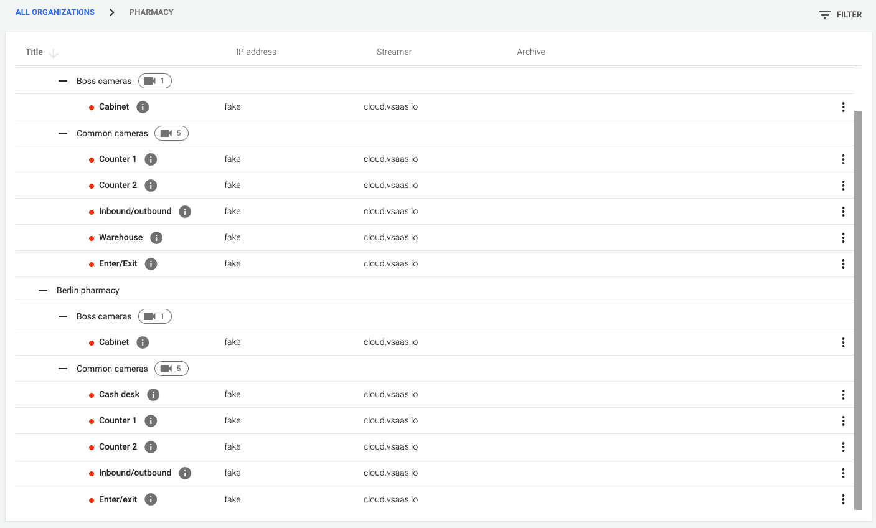
Task: Click the info icon next to Warehouse
Action: (x=156, y=238)
